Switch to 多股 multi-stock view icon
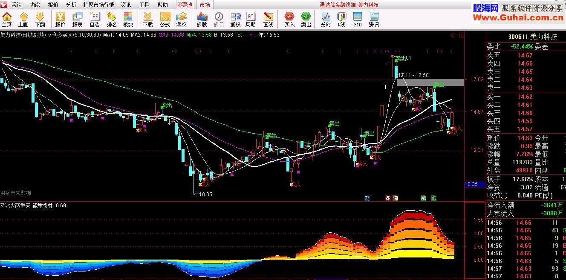This screenshot has width=566, height=280. pyautogui.click(x=202, y=20)
